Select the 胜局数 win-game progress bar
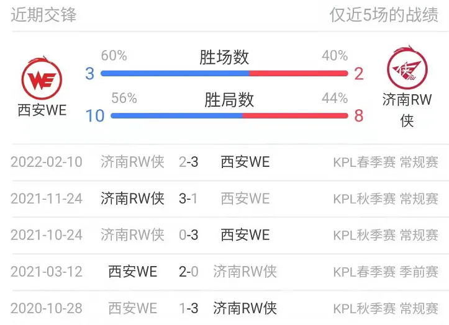This screenshot has height=325, width=449. click(x=229, y=115)
